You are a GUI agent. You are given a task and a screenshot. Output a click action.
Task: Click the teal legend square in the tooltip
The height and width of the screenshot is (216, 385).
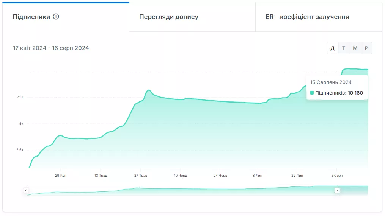312,93
